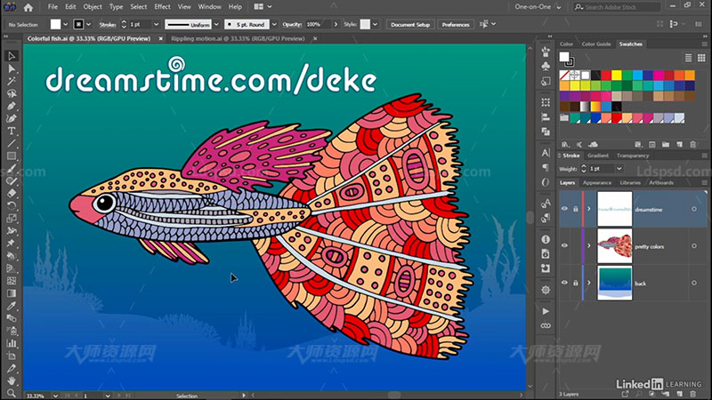
Task: Show swatches in thumbnail grid view
Action: click(x=701, y=58)
